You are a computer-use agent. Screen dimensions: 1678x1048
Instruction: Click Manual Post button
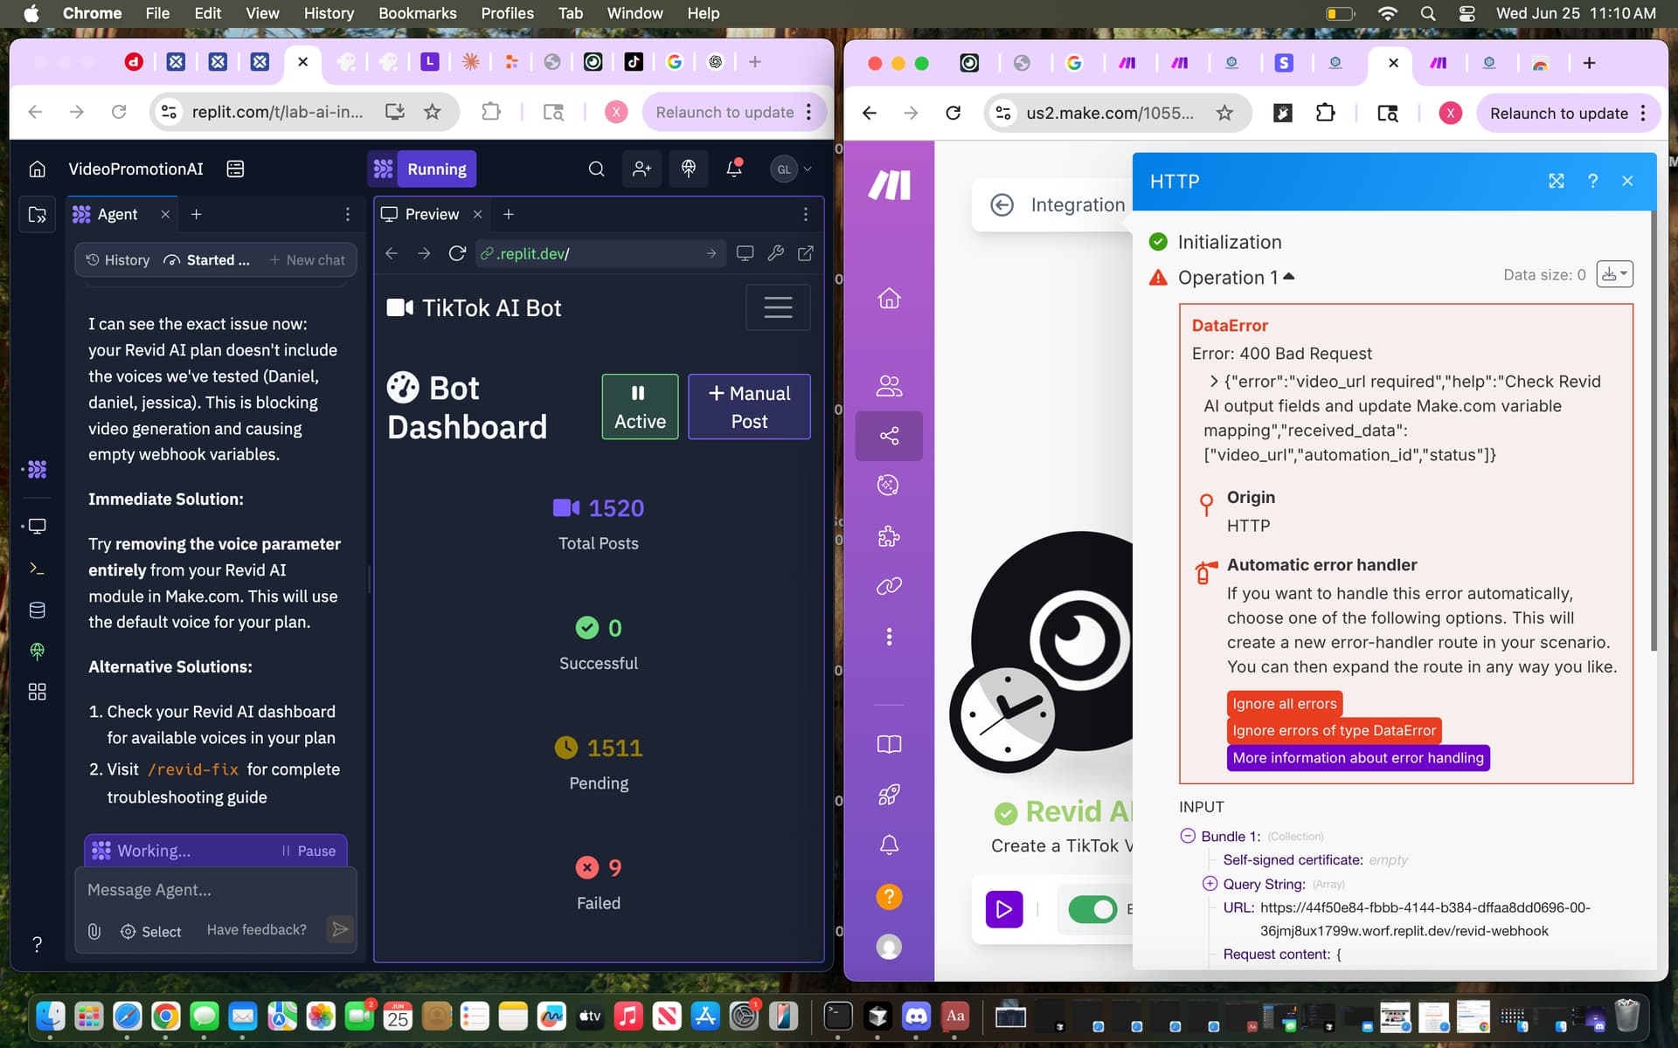749,406
